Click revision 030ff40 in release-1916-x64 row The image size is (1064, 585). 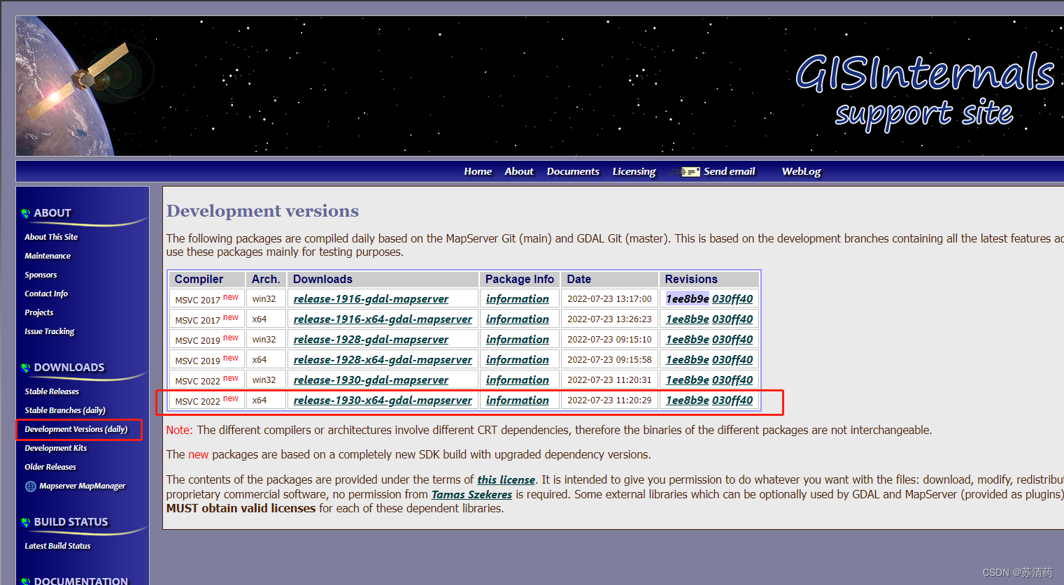click(x=732, y=319)
